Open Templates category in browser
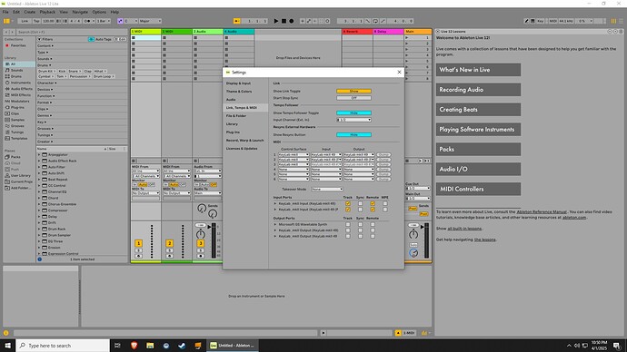 [19, 138]
